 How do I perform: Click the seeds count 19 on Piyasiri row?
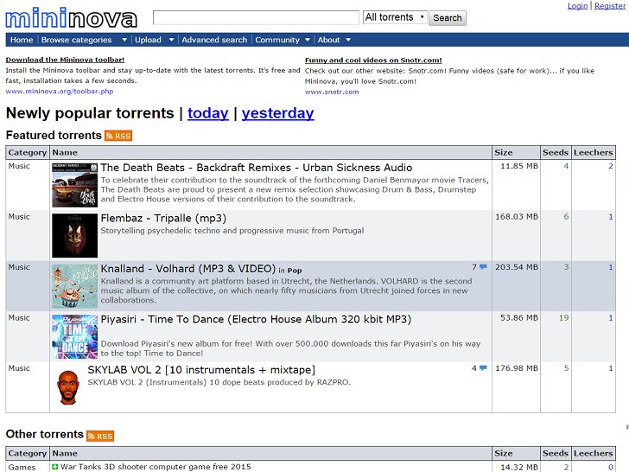pyautogui.click(x=564, y=317)
